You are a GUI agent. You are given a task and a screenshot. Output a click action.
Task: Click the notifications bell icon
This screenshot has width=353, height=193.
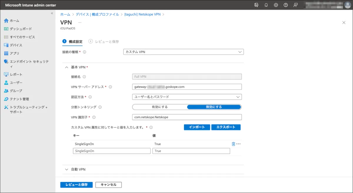pyautogui.click(x=266, y=5)
